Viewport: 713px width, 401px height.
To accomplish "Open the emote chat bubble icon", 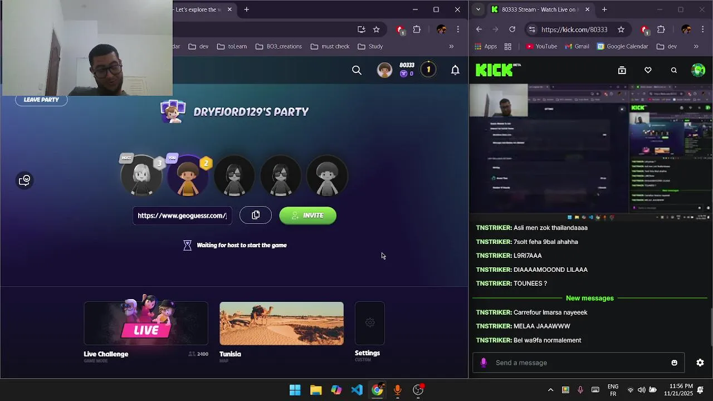I will click(x=25, y=180).
